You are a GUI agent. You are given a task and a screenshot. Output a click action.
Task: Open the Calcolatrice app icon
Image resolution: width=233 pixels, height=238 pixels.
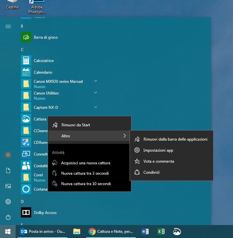[26, 61]
